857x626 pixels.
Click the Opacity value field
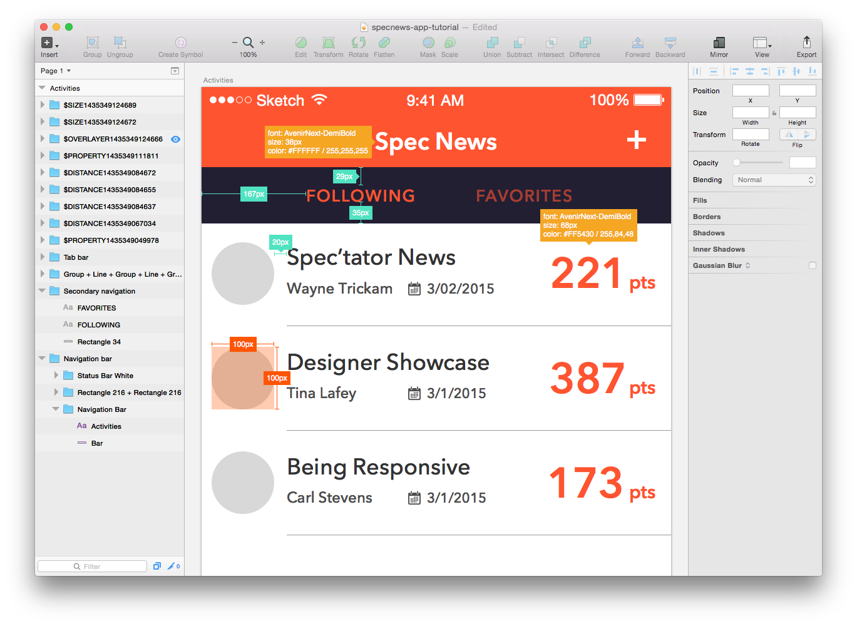point(803,163)
